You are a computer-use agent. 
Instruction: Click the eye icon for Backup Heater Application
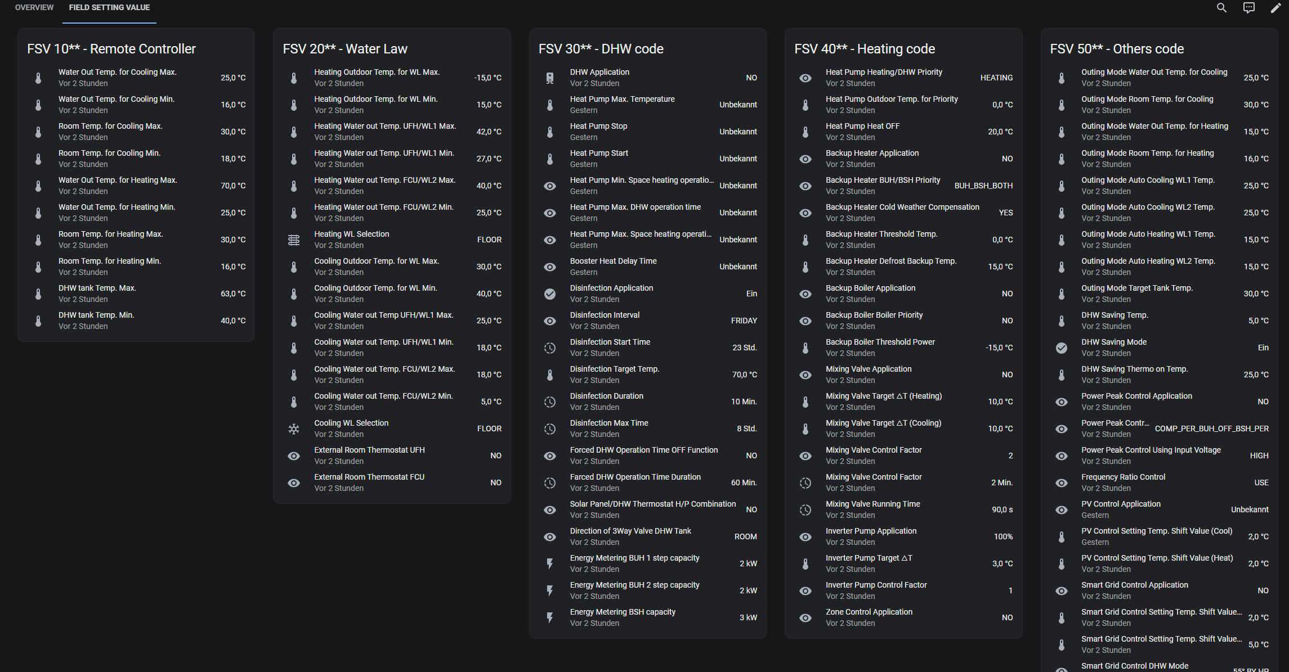click(x=805, y=159)
